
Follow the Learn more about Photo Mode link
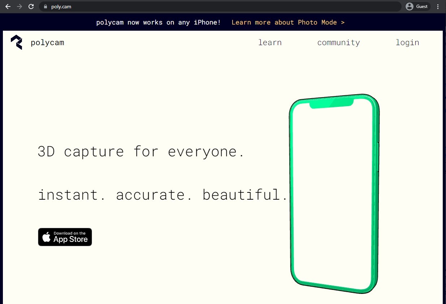click(x=288, y=22)
